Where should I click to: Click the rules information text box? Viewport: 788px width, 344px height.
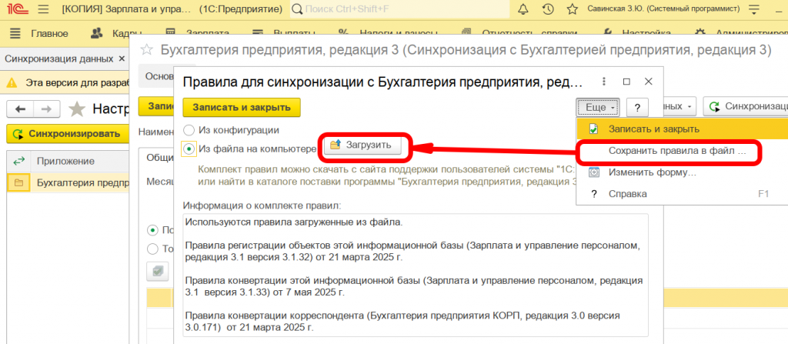point(415,275)
